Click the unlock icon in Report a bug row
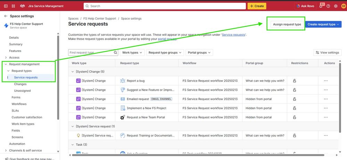This screenshot has height=160, width=347. coord(294,81)
